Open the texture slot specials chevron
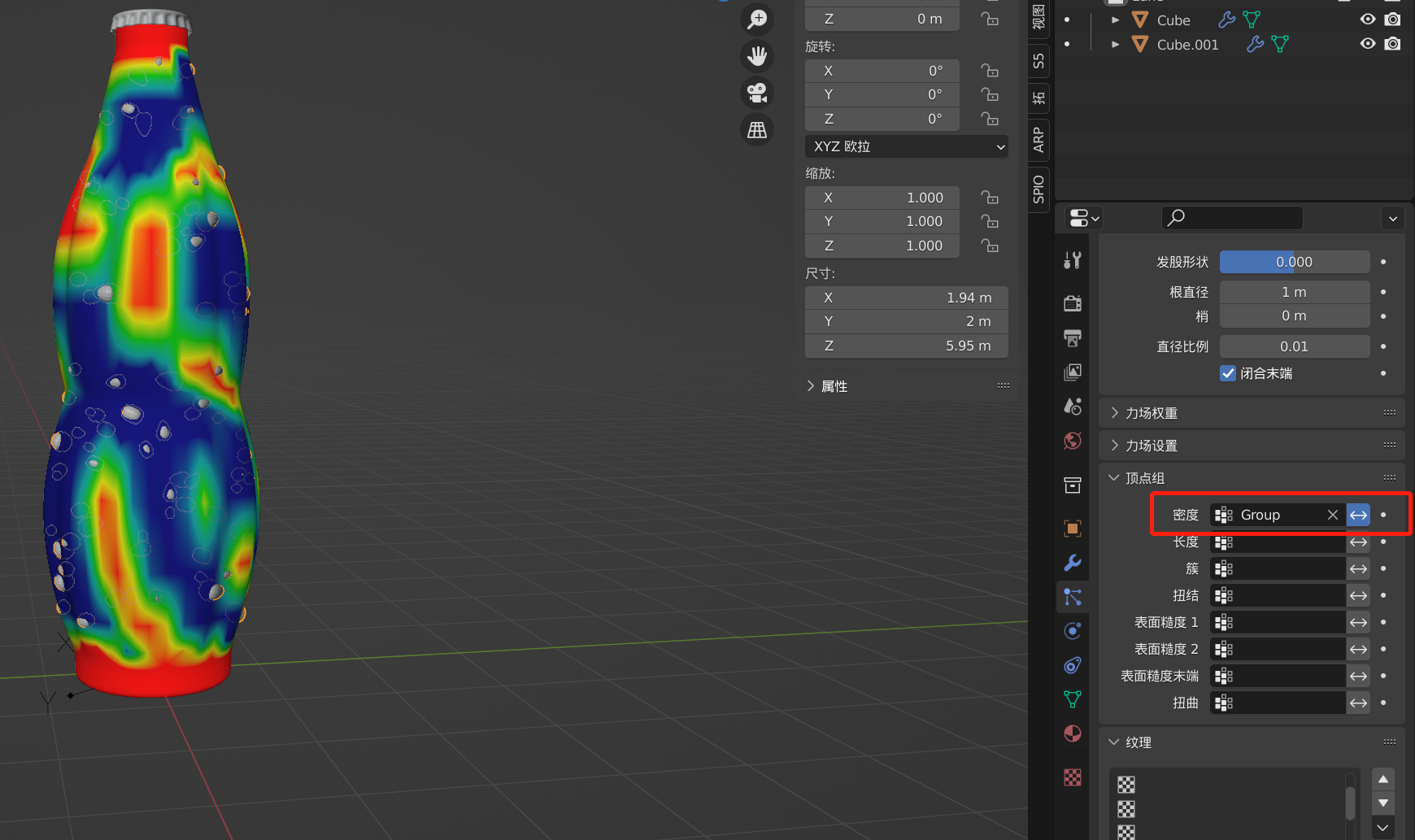The image size is (1415, 840). 1383,828
